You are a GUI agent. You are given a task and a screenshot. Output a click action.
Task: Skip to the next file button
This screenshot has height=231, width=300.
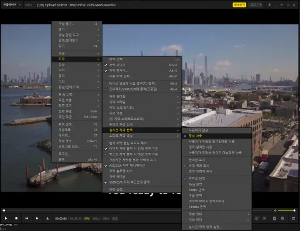point(37,219)
